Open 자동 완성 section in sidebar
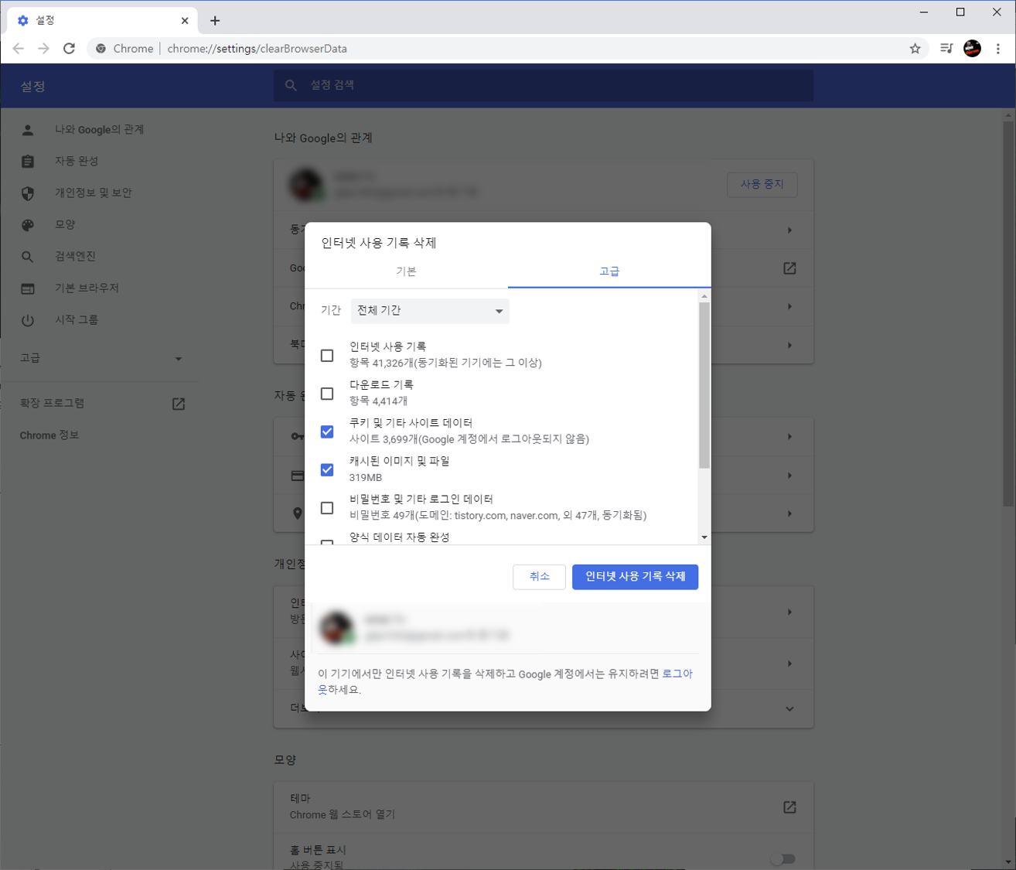The height and width of the screenshot is (870, 1016). pyautogui.click(x=77, y=161)
